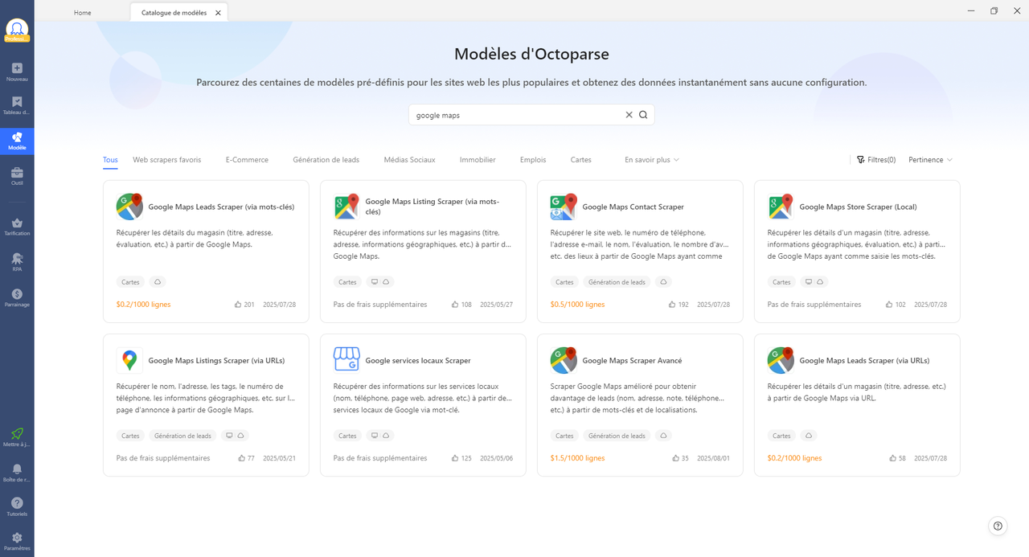Click the magnifier icon to search
The image size is (1029, 557).
click(x=642, y=114)
